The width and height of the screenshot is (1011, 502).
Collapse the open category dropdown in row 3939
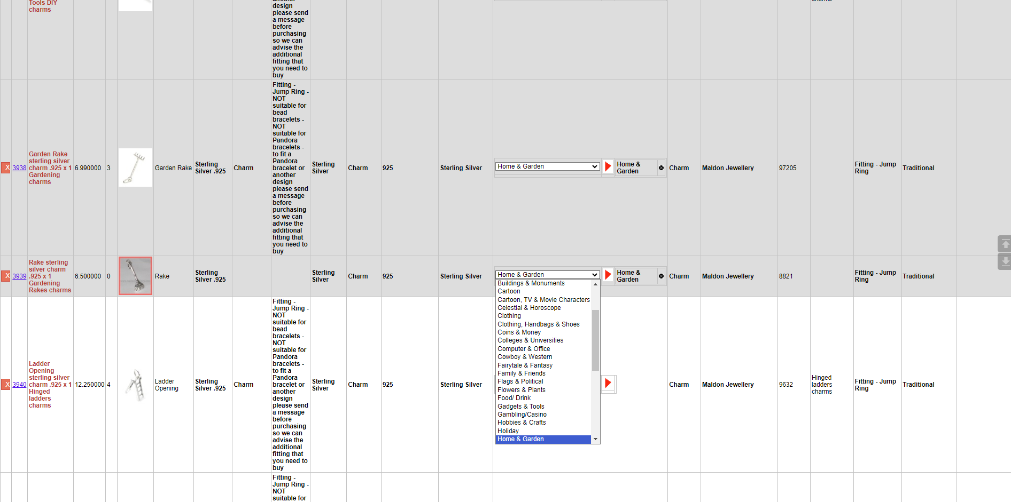pos(547,275)
